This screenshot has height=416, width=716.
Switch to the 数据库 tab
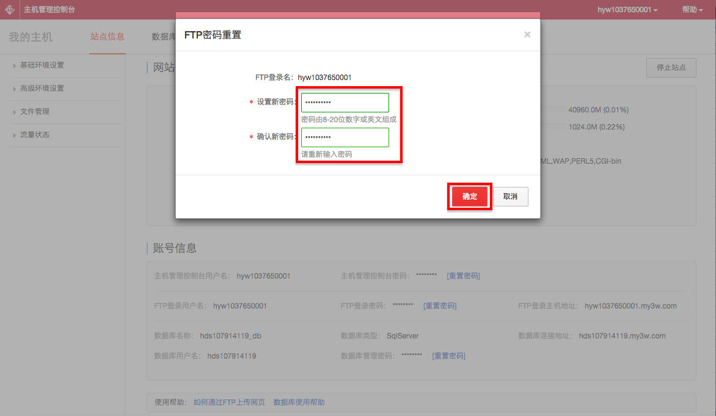click(163, 37)
